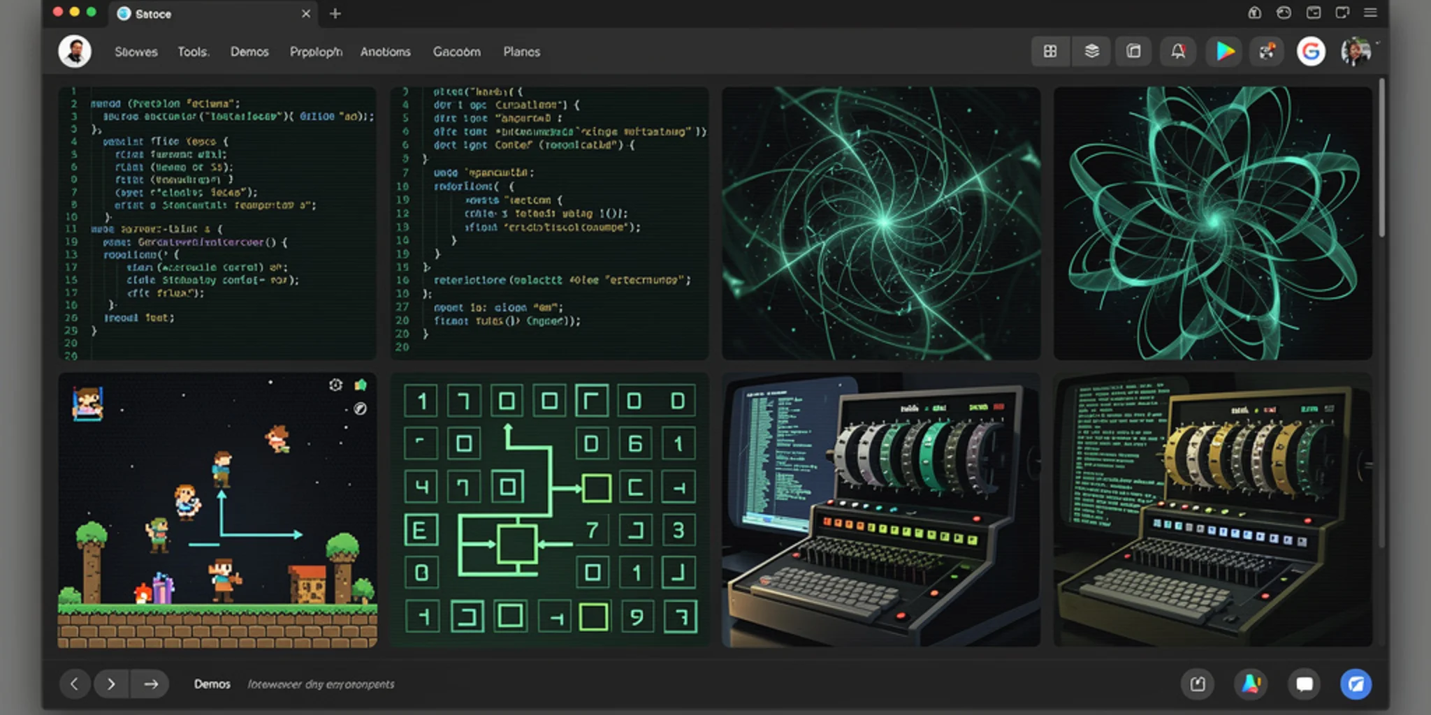Close the Satoce tab

click(x=306, y=14)
